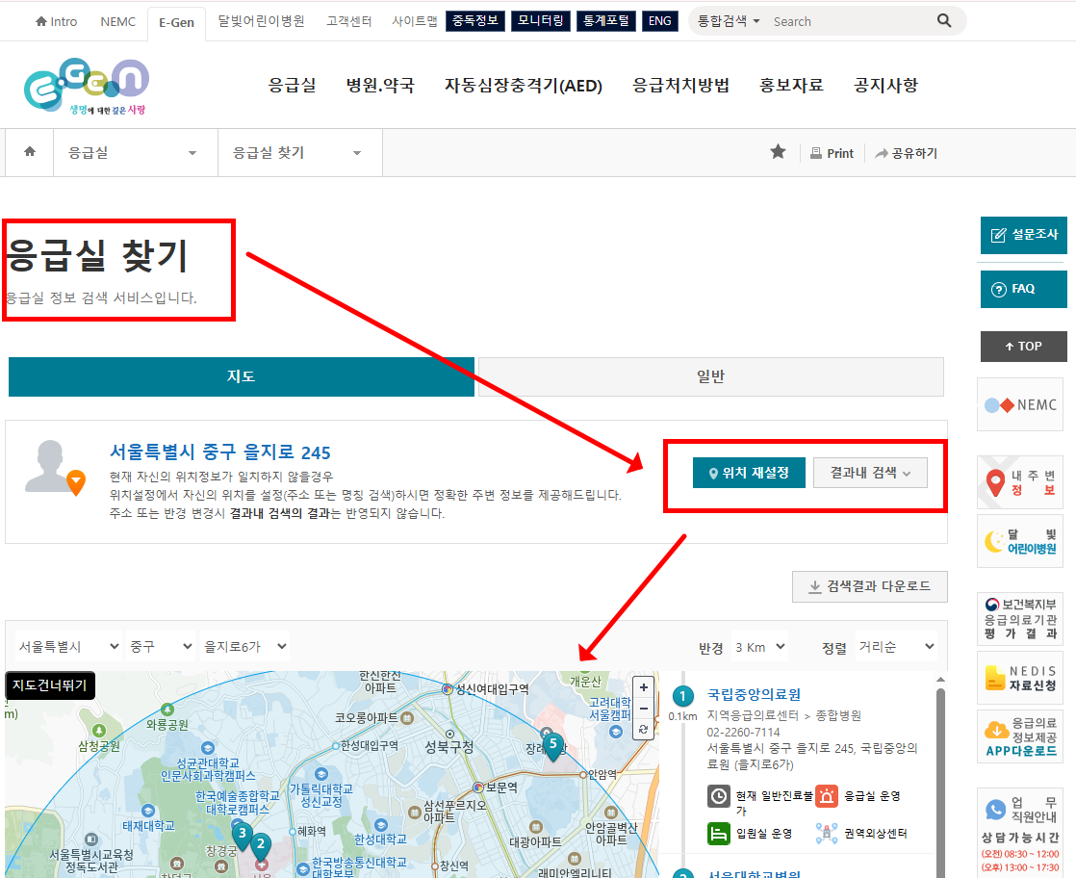Click 현재 일반진료불가 clock icon
The image size is (1076, 878).
719,796
